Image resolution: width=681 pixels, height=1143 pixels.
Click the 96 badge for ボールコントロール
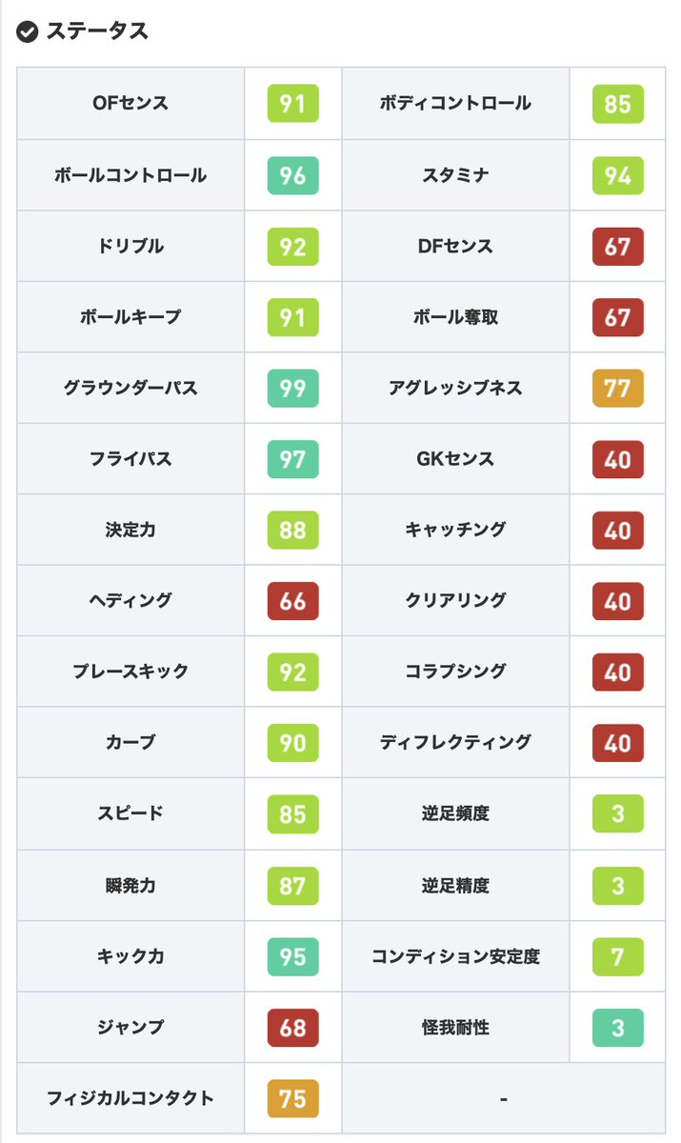(x=292, y=175)
